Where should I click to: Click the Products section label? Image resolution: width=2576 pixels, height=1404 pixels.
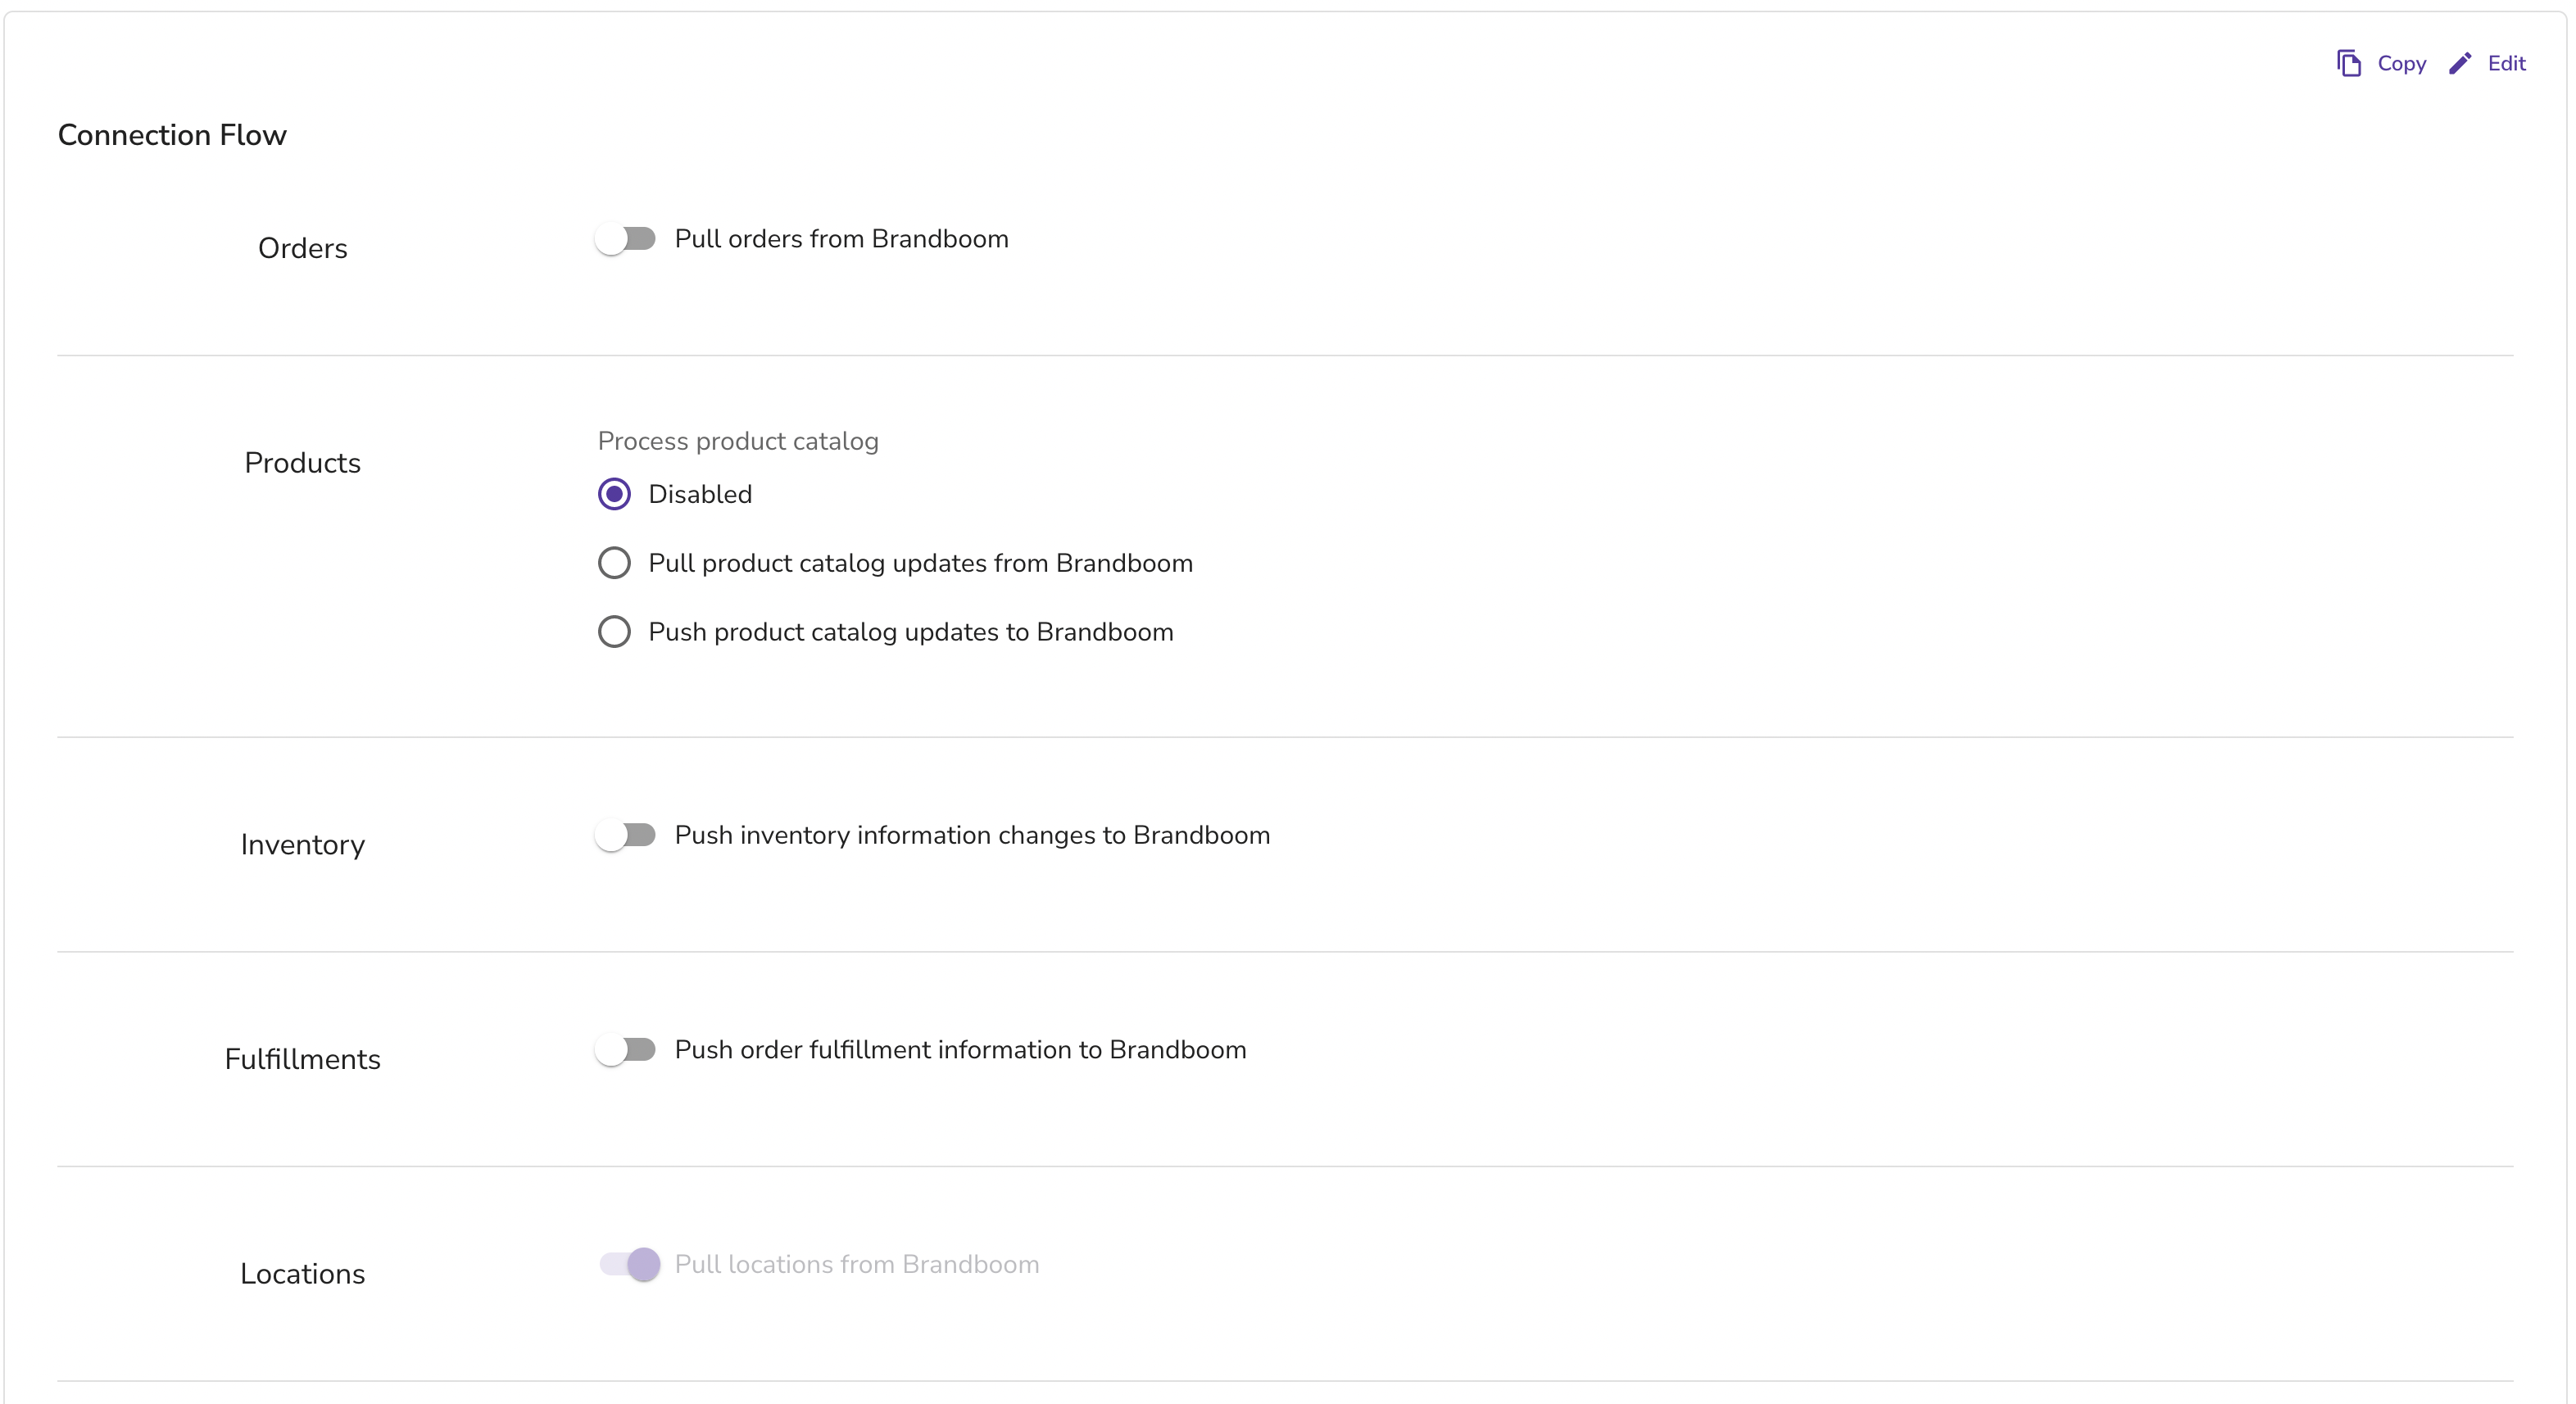tap(302, 463)
